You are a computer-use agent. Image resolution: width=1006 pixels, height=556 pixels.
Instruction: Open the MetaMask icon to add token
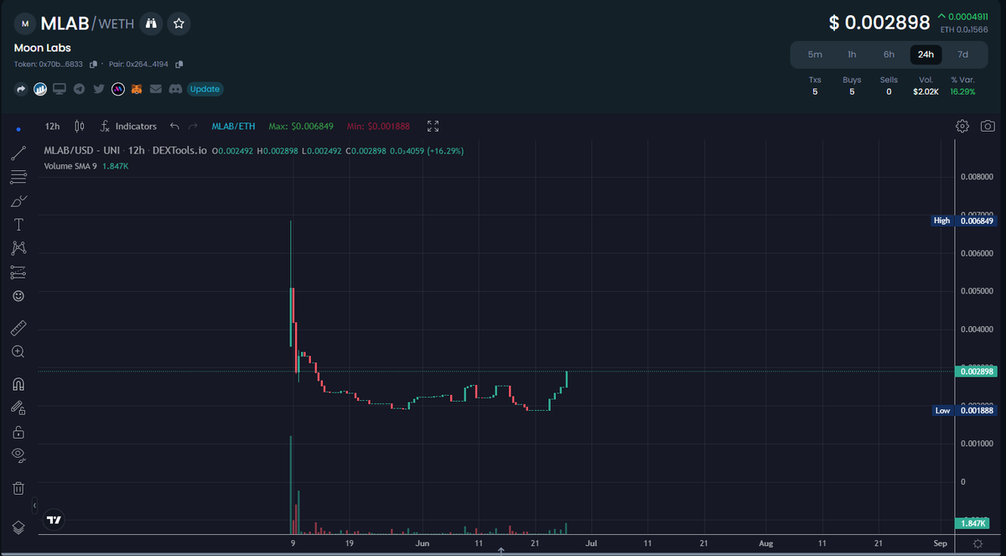[x=136, y=89]
